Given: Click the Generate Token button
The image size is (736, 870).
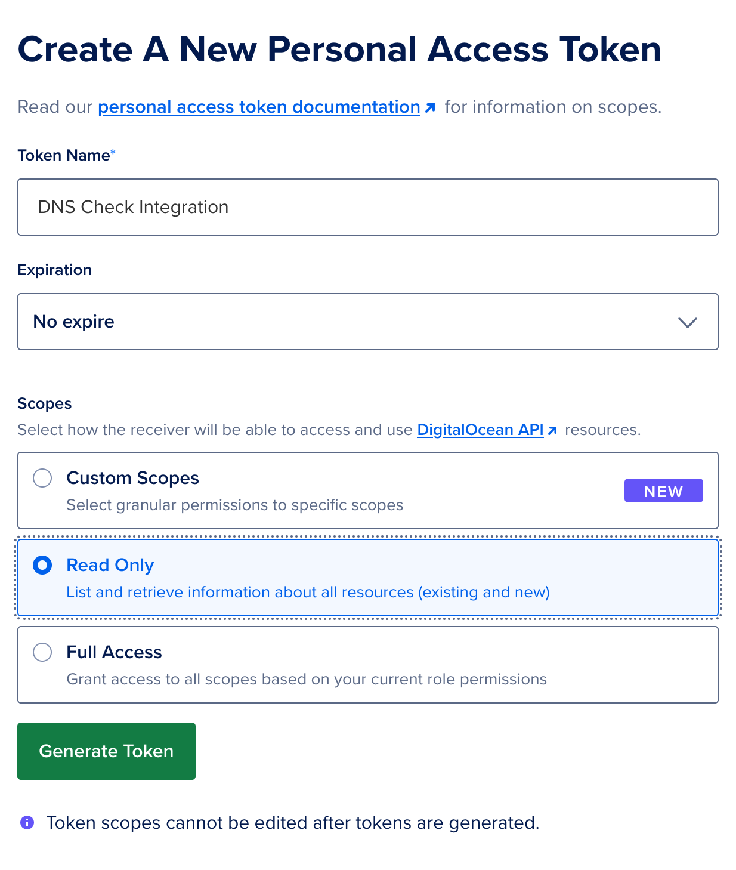Looking at the screenshot, I should point(106,751).
